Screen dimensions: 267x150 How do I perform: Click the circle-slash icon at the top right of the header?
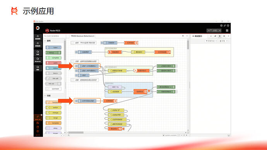221,26
